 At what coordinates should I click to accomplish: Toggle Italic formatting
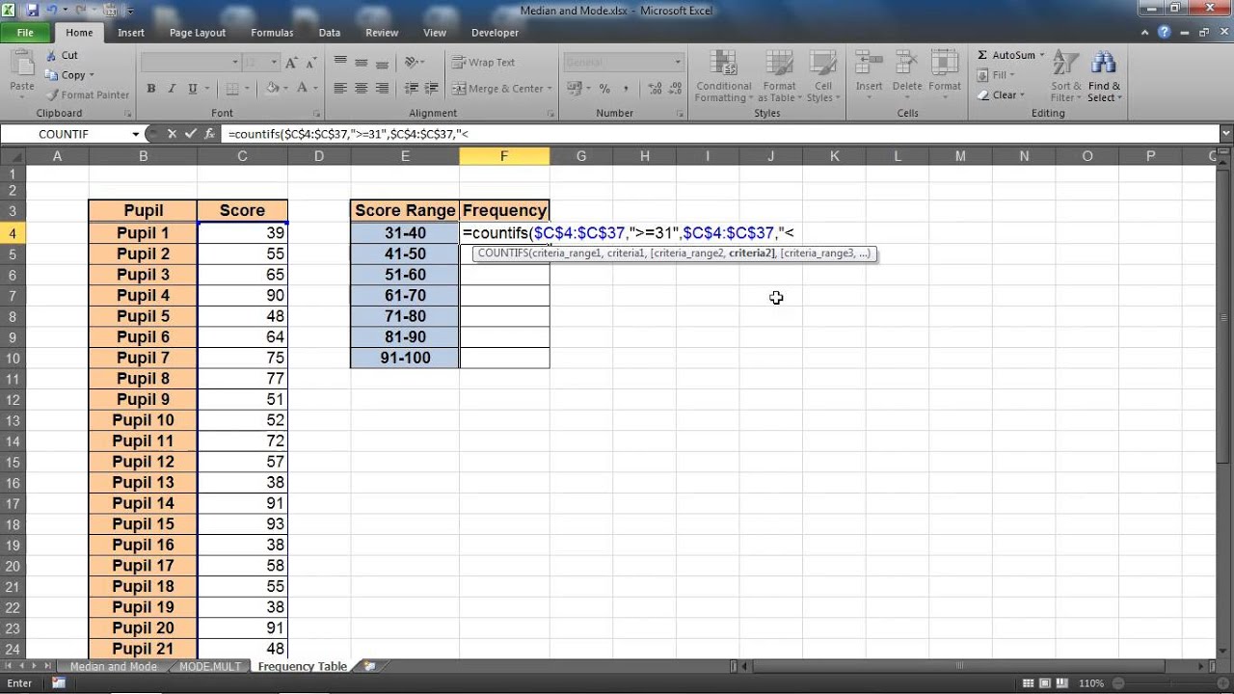[172, 88]
